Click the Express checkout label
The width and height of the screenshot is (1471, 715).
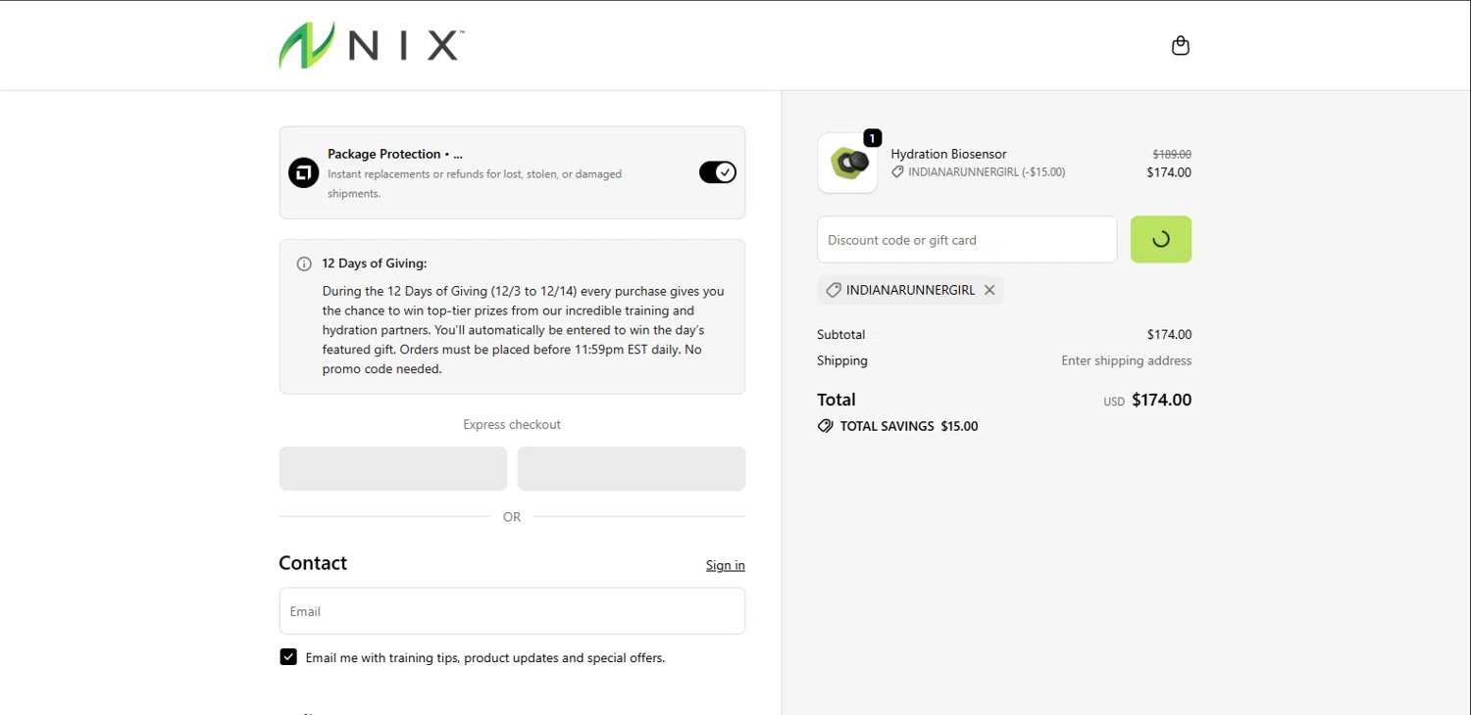tap(512, 424)
